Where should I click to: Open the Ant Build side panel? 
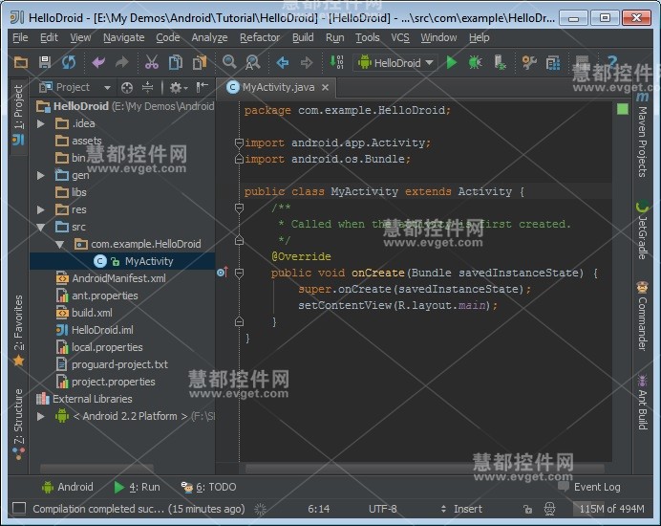pyautogui.click(x=642, y=403)
